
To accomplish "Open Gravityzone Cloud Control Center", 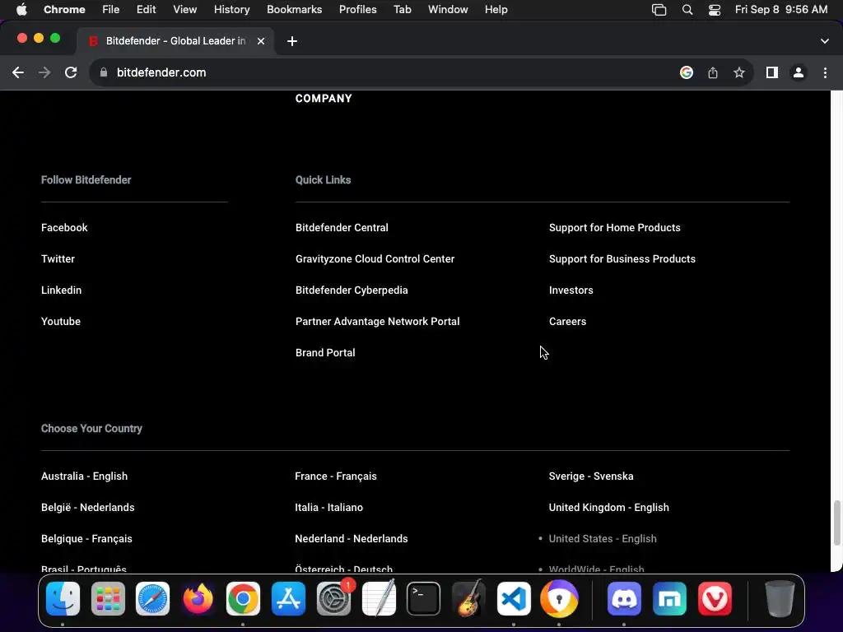I will pos(375,259).
